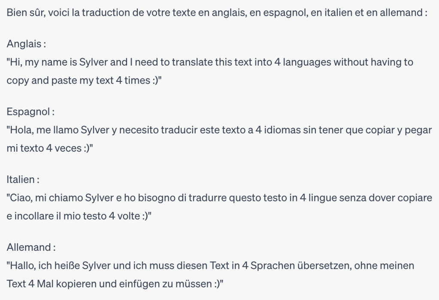Click the word "Sylver" in the English text

(x=93, y=62)
